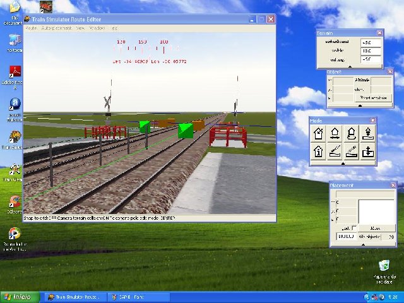Click the object info mode icon

tap(319, 151)
